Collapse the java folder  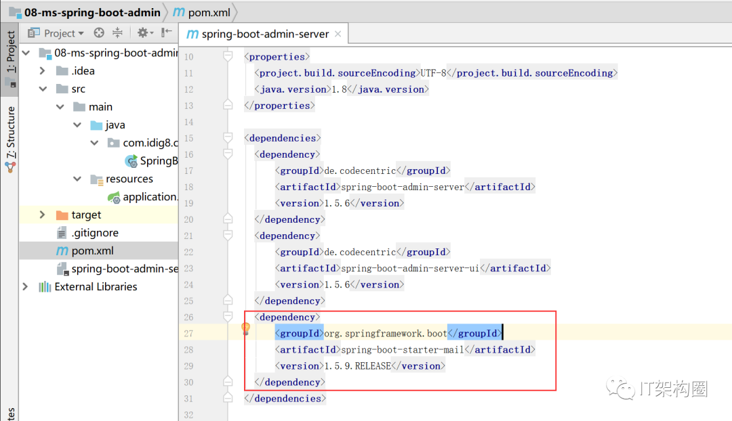click(x=77, y=125)
